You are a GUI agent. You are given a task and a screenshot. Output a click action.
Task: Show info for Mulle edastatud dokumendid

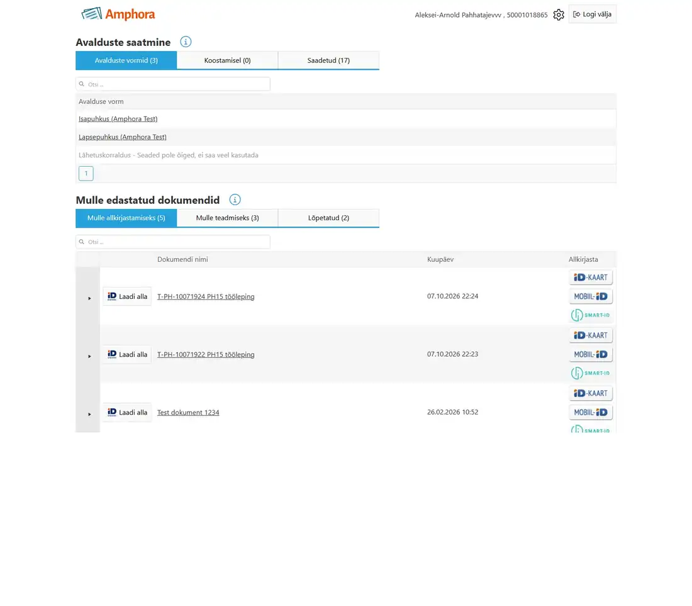[235, 199]
